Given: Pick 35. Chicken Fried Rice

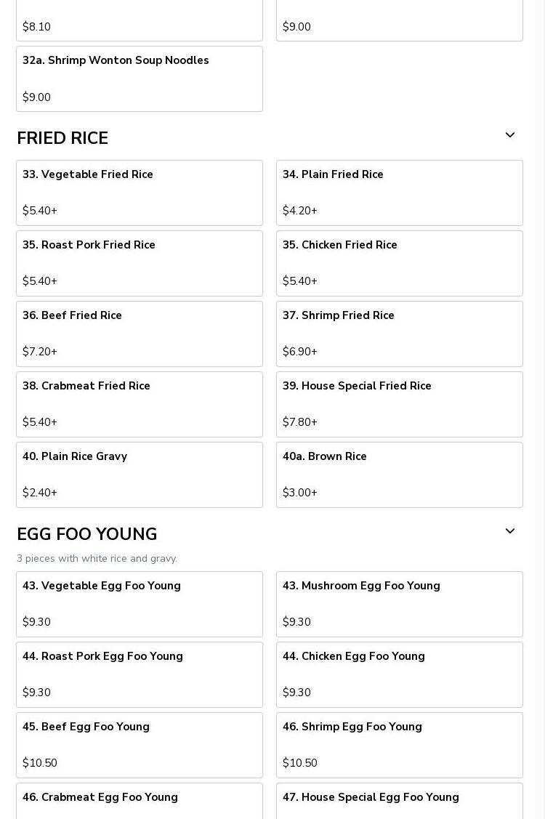Looking at the screenshot, I should tap(399, 263).
